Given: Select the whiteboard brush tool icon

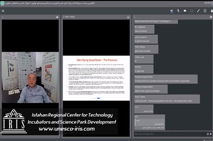Looking at the screenshot, I should (x=198, y=11).
